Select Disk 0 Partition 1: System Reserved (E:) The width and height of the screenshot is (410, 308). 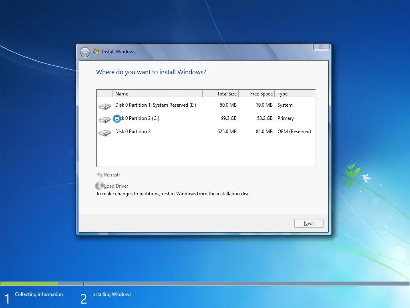(206, 105)
